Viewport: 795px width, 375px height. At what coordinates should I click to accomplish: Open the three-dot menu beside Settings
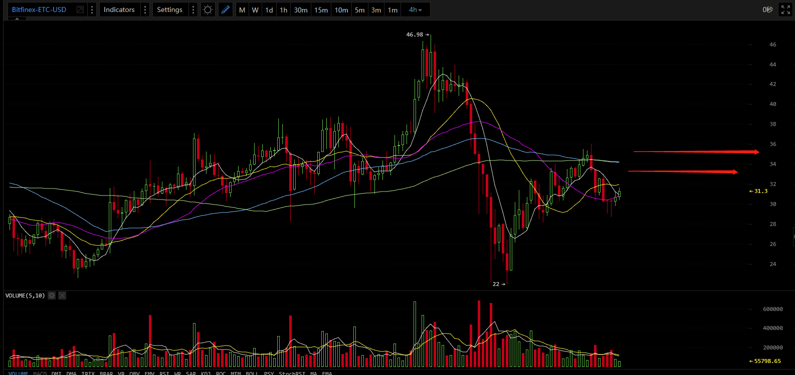tap(193, 9)
